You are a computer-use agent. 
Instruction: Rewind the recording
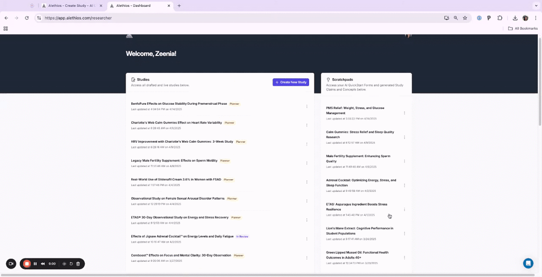43,264
